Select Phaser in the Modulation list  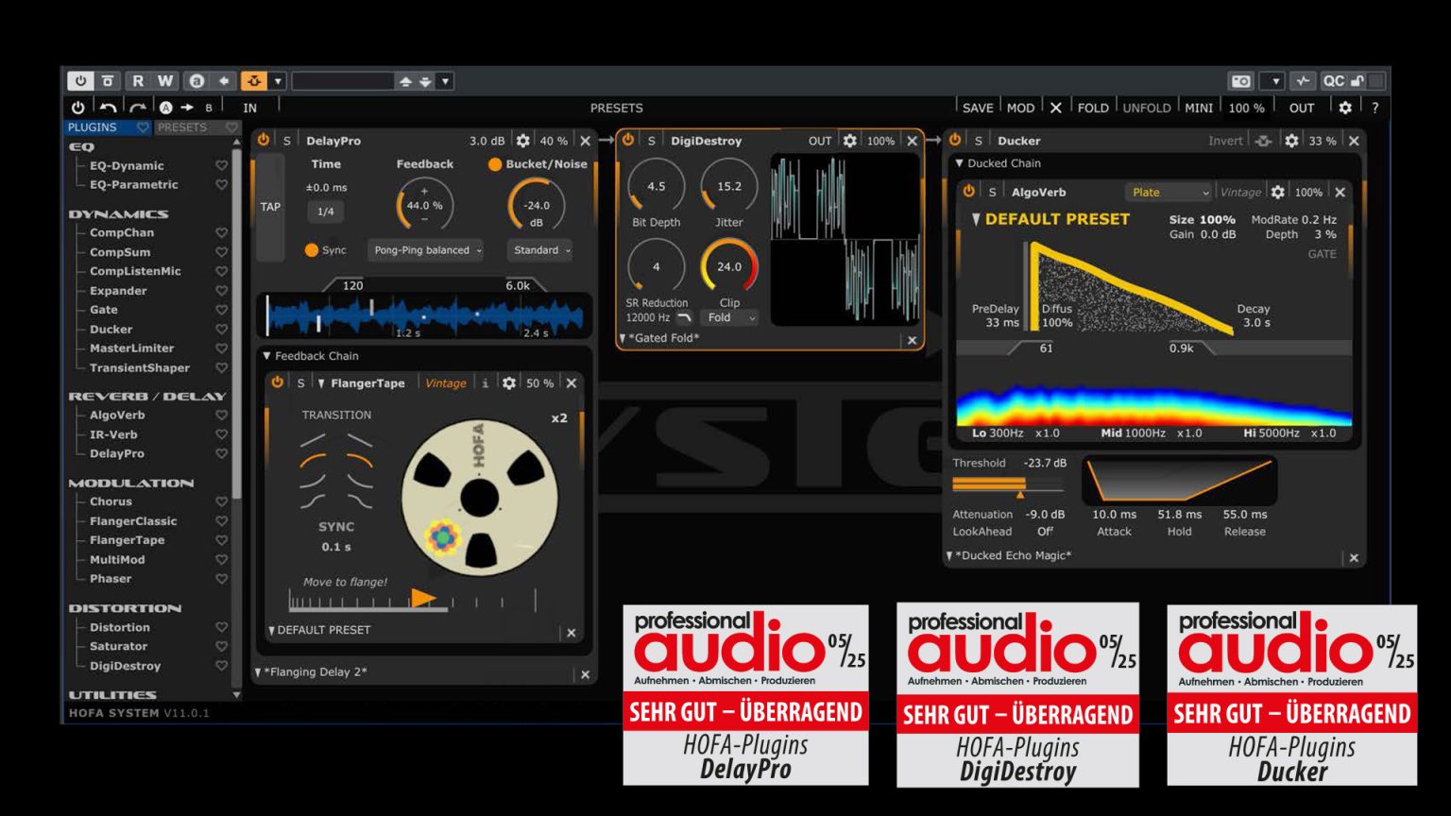pyautogui.click(x=111, y=579)
